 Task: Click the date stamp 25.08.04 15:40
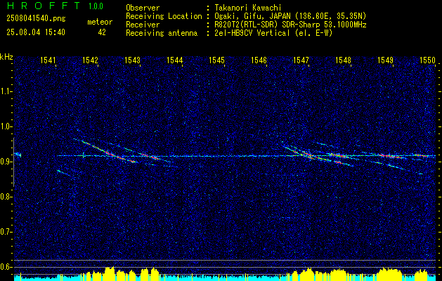pyautogui.click(x=36, y=32)
